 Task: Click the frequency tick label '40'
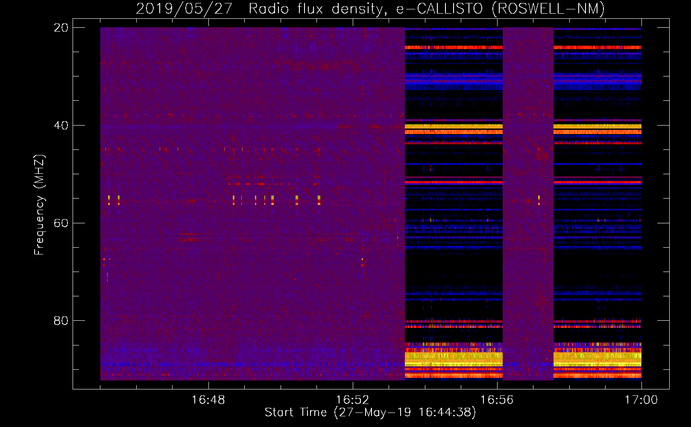click(x=61, y=126)
